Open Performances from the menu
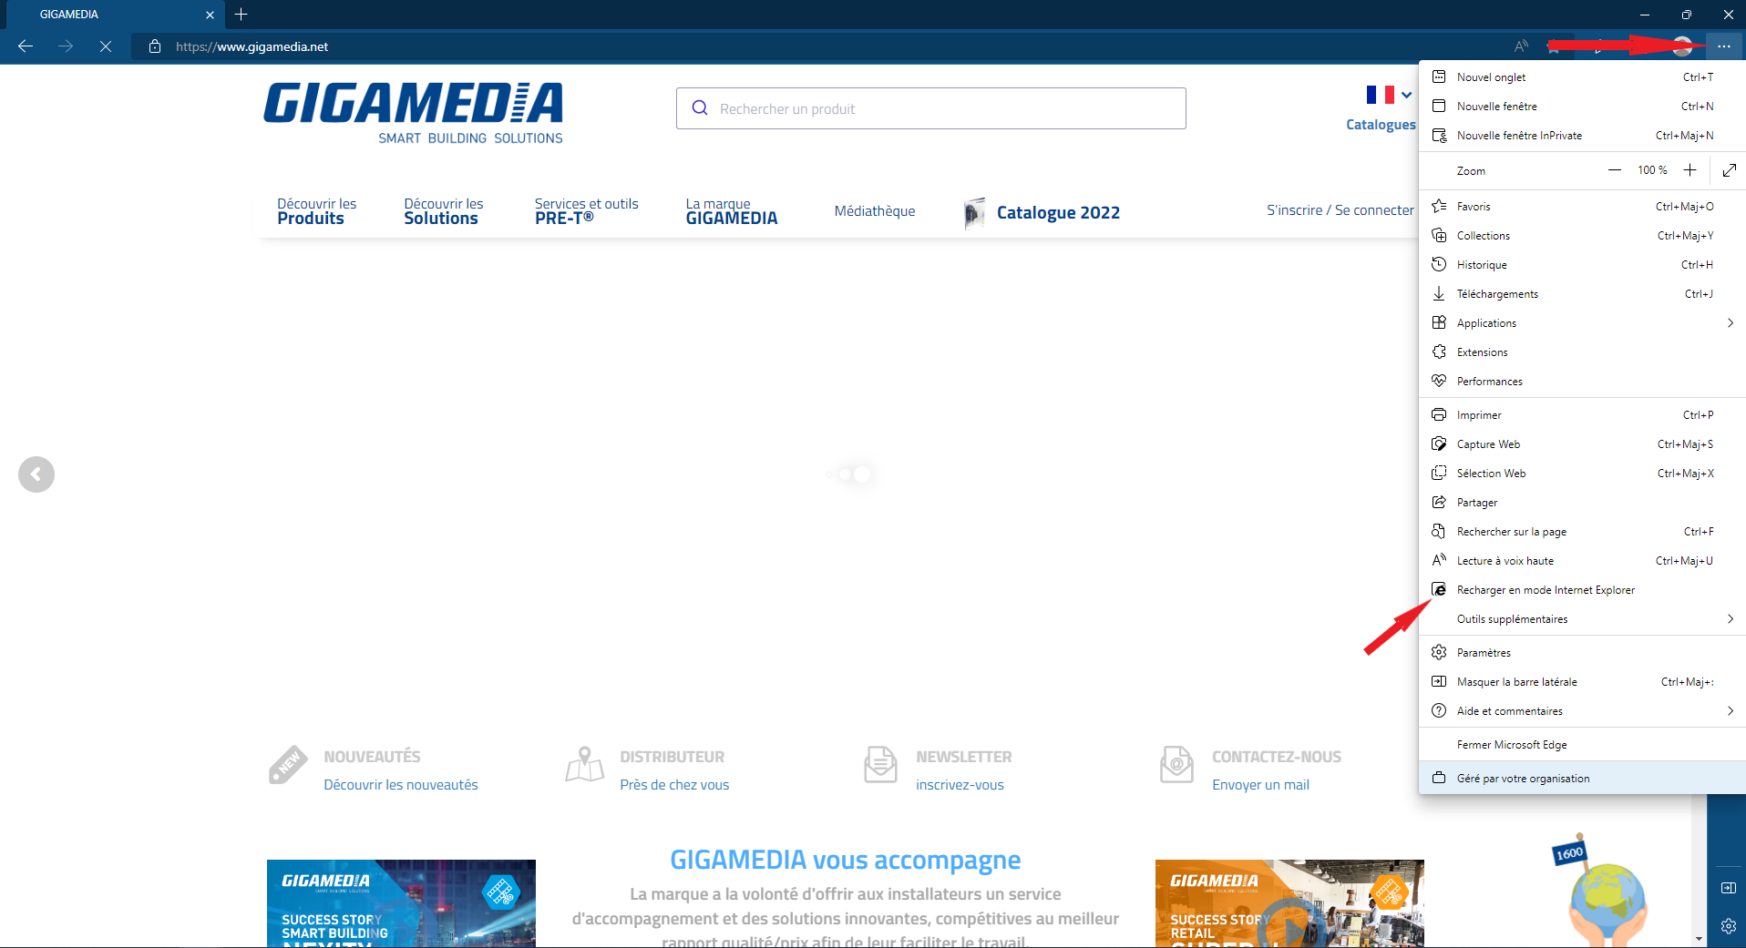The width and height of the screenshot is (1746, 948). point(1582,382)
